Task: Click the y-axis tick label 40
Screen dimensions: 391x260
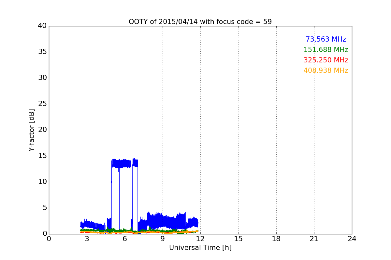Action: click(42, 26)
